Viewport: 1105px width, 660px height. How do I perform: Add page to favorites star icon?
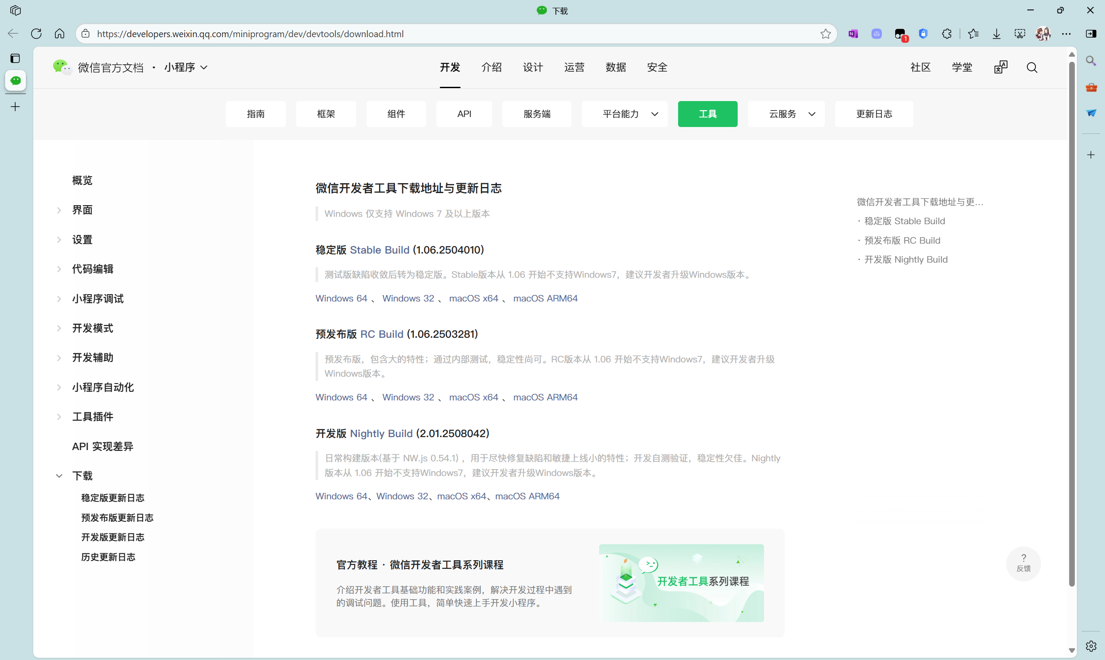pyautogui.click(x=826, y=34)
